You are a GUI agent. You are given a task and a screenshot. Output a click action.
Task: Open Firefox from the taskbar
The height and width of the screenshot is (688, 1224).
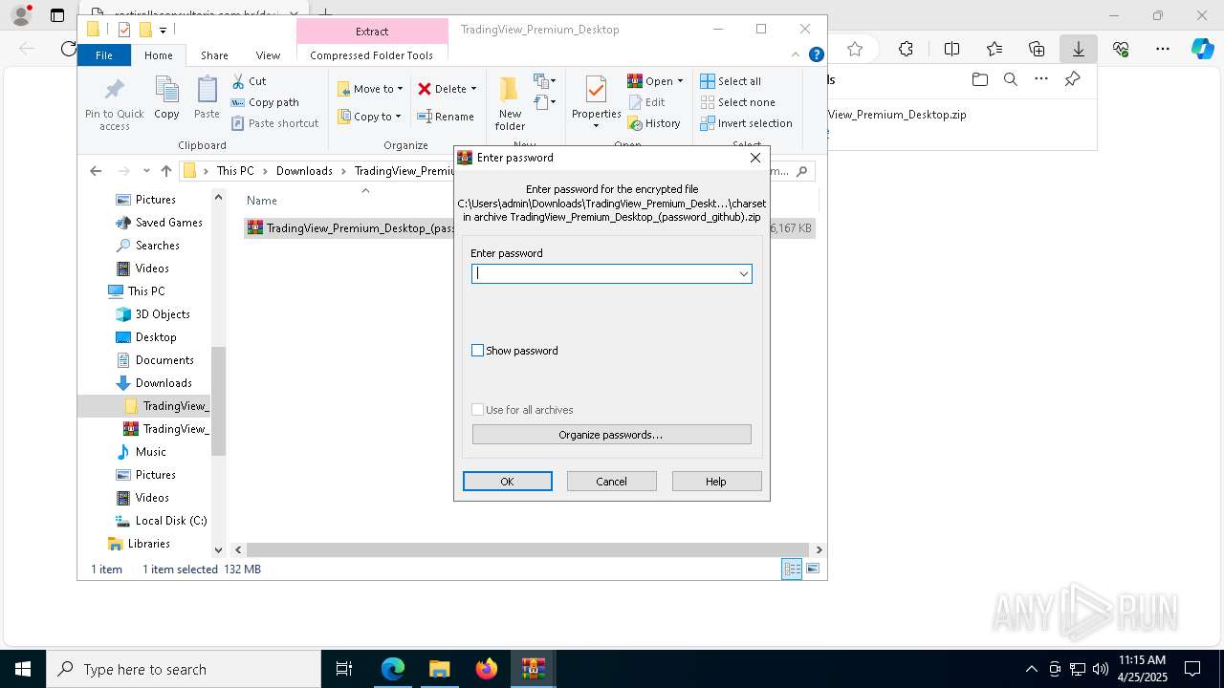coord(487,669)
